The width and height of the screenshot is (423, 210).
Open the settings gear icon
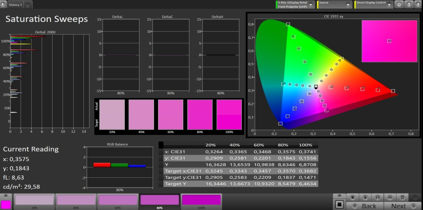coord(398,4)
